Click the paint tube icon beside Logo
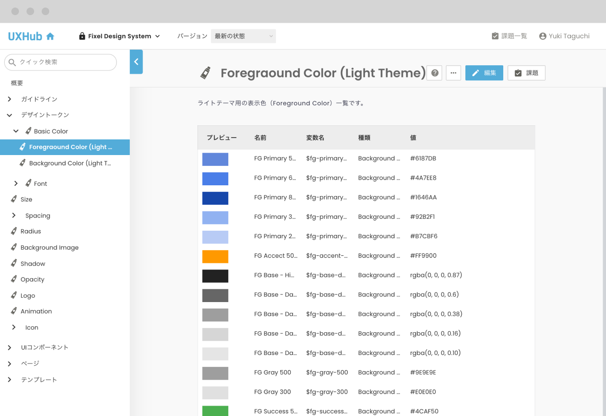The image size is (606, 416). [14, 295]
